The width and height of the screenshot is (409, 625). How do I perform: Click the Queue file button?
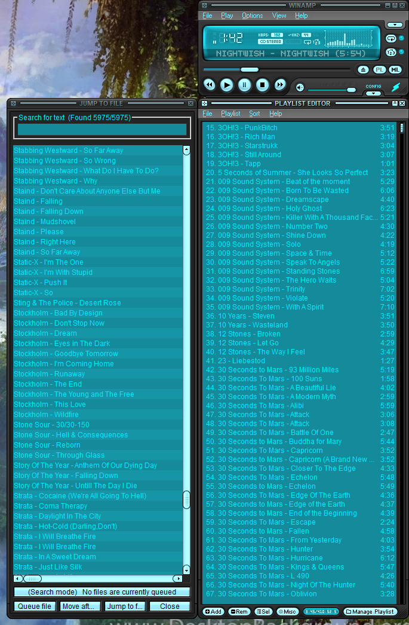[x=35, y=606]
